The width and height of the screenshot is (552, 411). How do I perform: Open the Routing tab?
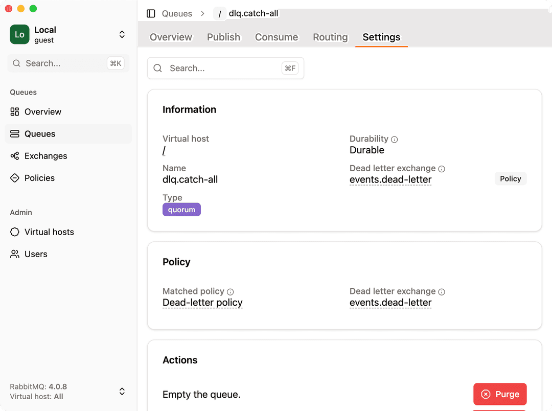(x=330, y=37)
